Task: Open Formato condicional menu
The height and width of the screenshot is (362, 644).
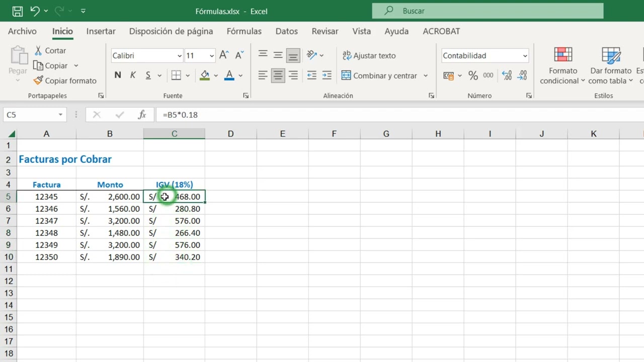Action: coord(563,66)
